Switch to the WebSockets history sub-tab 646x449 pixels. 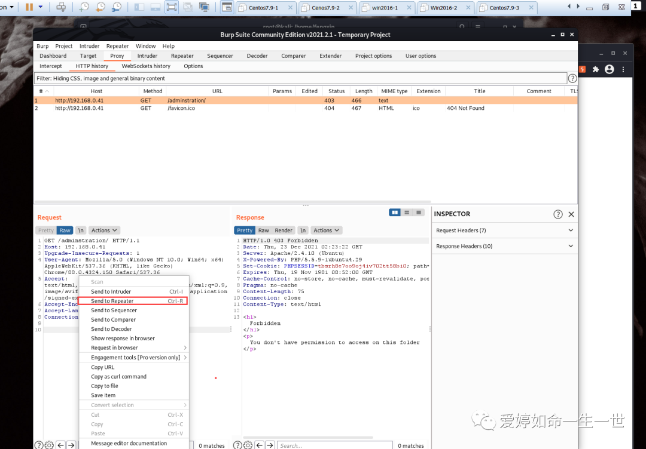tap(146, 66)
